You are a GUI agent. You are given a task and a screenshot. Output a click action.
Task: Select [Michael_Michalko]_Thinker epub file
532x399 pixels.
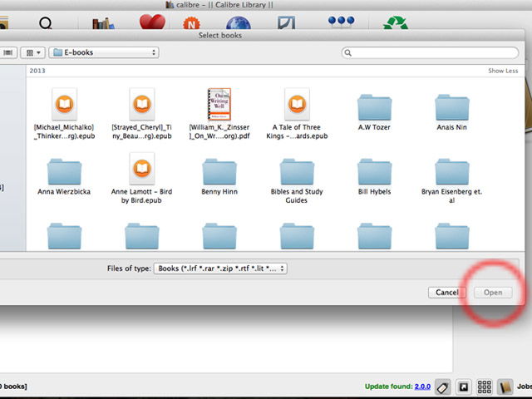click(64, 114)
